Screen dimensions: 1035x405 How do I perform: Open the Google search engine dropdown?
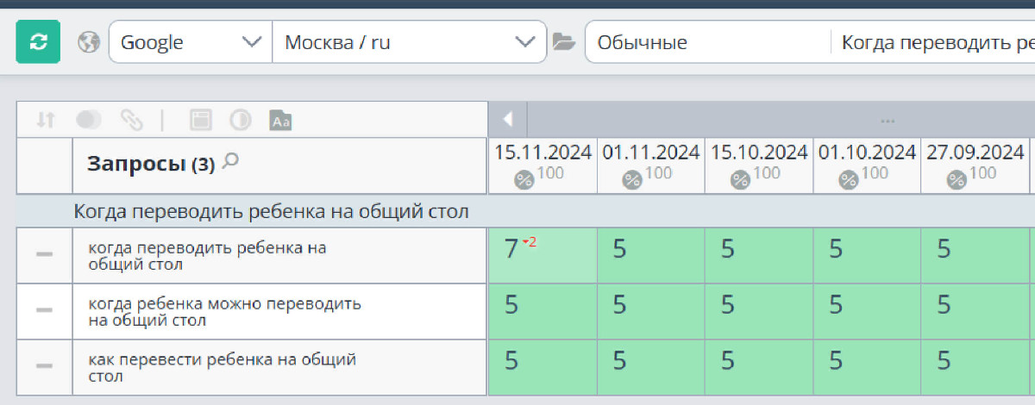pyautogui.click(x=191, y=42)
